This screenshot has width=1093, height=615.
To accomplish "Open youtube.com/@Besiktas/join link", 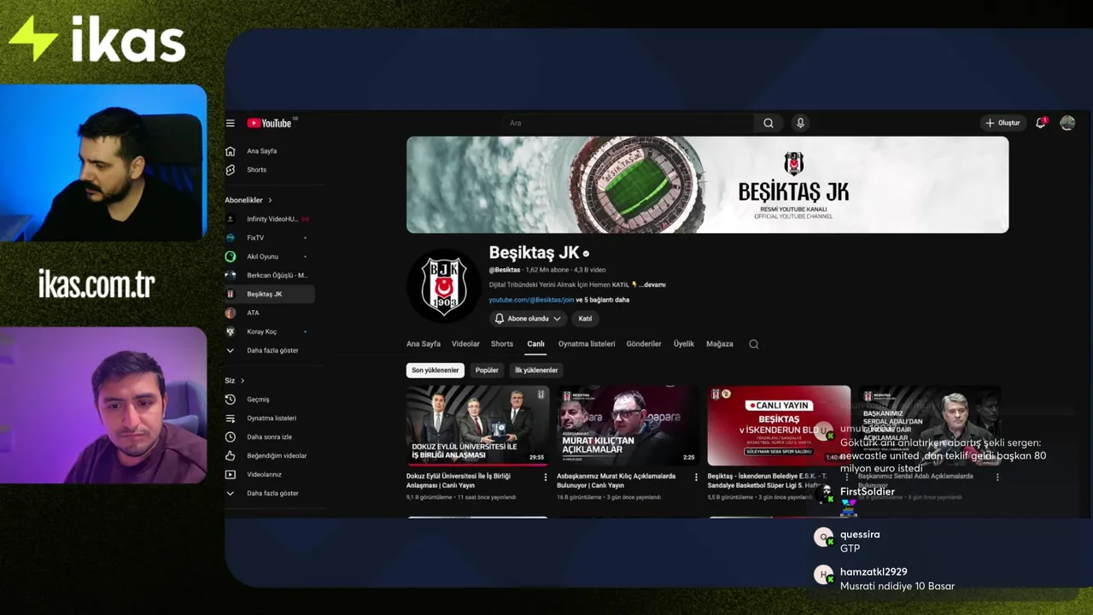I will (x=531, y=300).
